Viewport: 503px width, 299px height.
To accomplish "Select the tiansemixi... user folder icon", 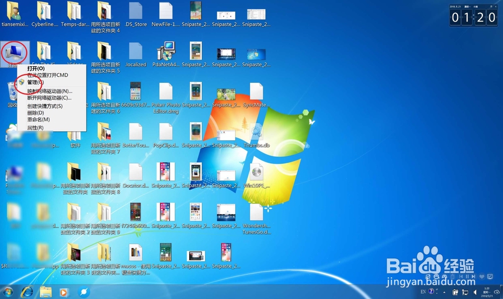I will [15, 15].
